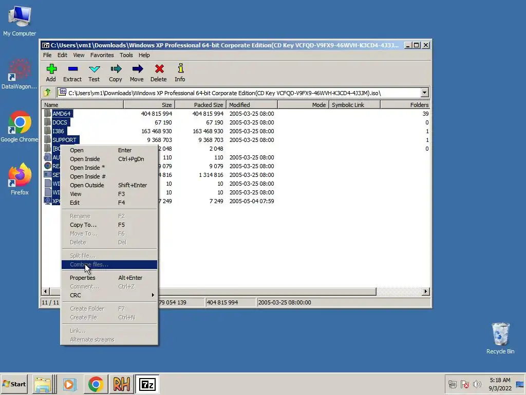This screenshot has width=526, height=395.
Task: Click the Extract toolbar icon
Action: point(72,73)
